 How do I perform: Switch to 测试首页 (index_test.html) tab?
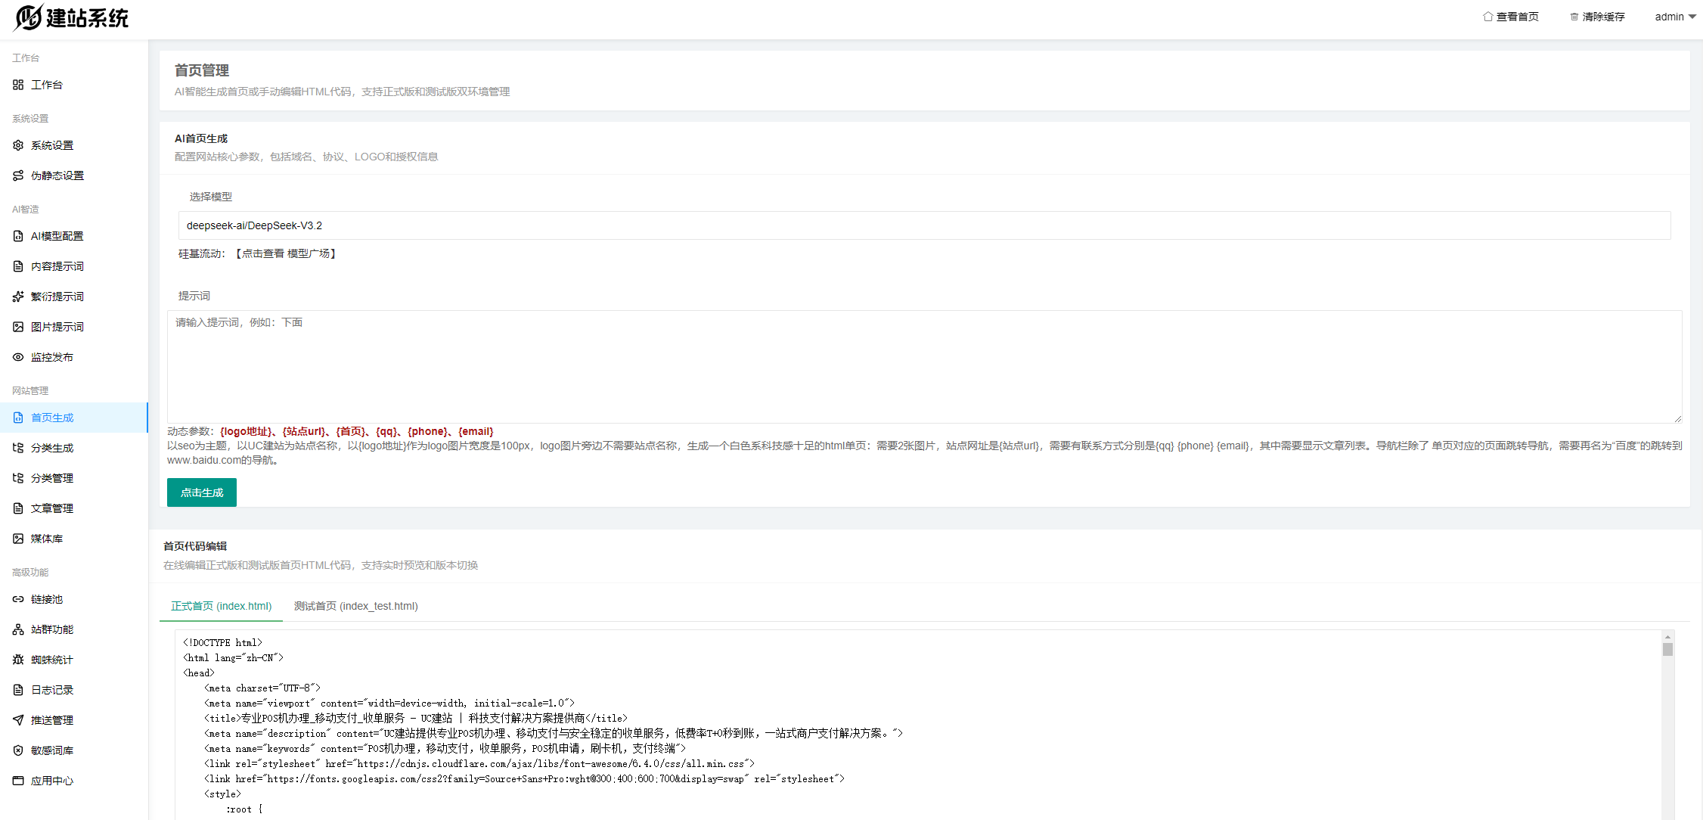(x=355, y=606)
